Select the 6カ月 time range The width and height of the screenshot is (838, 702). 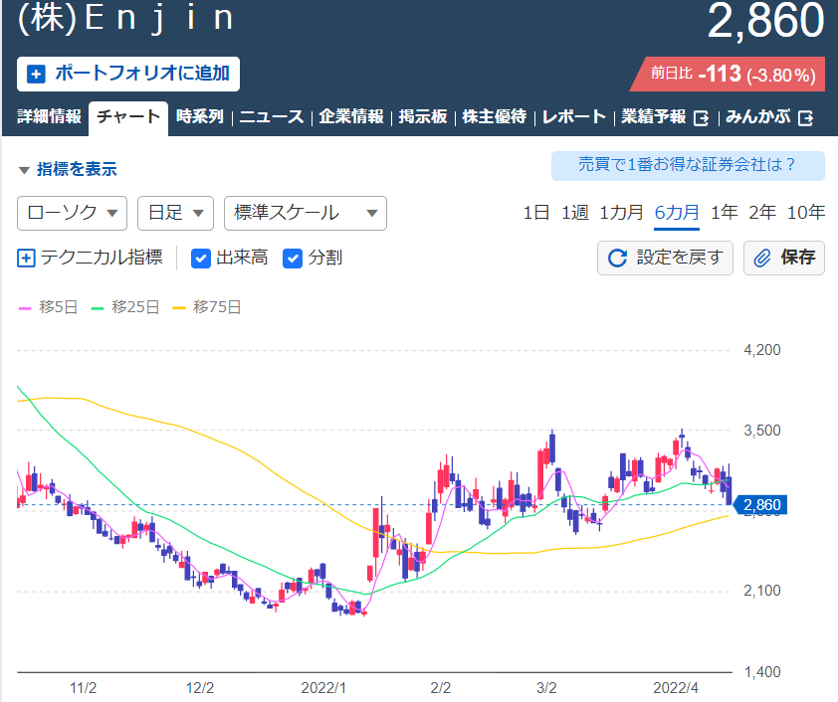[x=677, y=213]
